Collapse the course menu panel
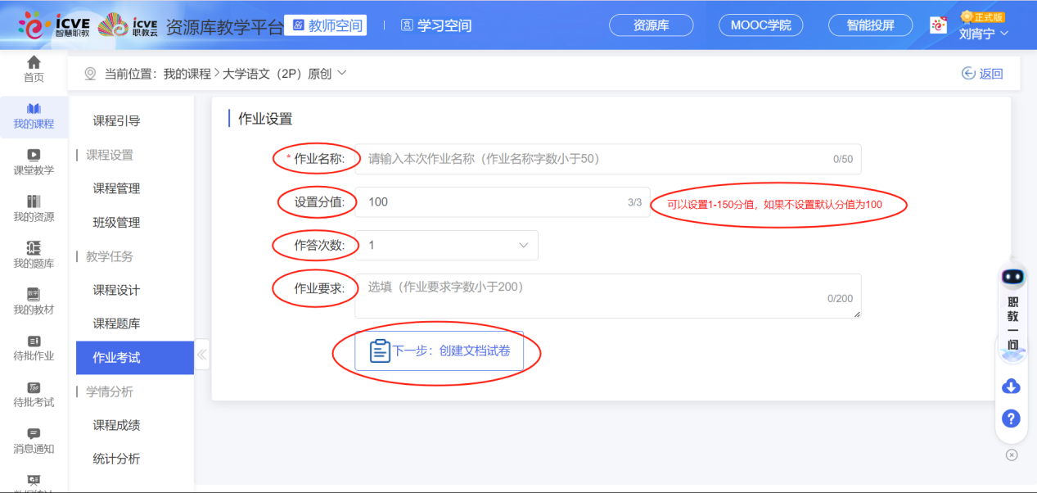Screen dimensions: 1037x493 [x=201, y=355]
